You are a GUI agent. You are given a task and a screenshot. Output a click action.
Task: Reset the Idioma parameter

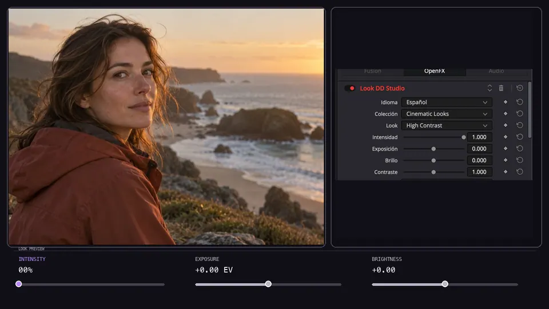pyautogui.click(x=520, y=102)
